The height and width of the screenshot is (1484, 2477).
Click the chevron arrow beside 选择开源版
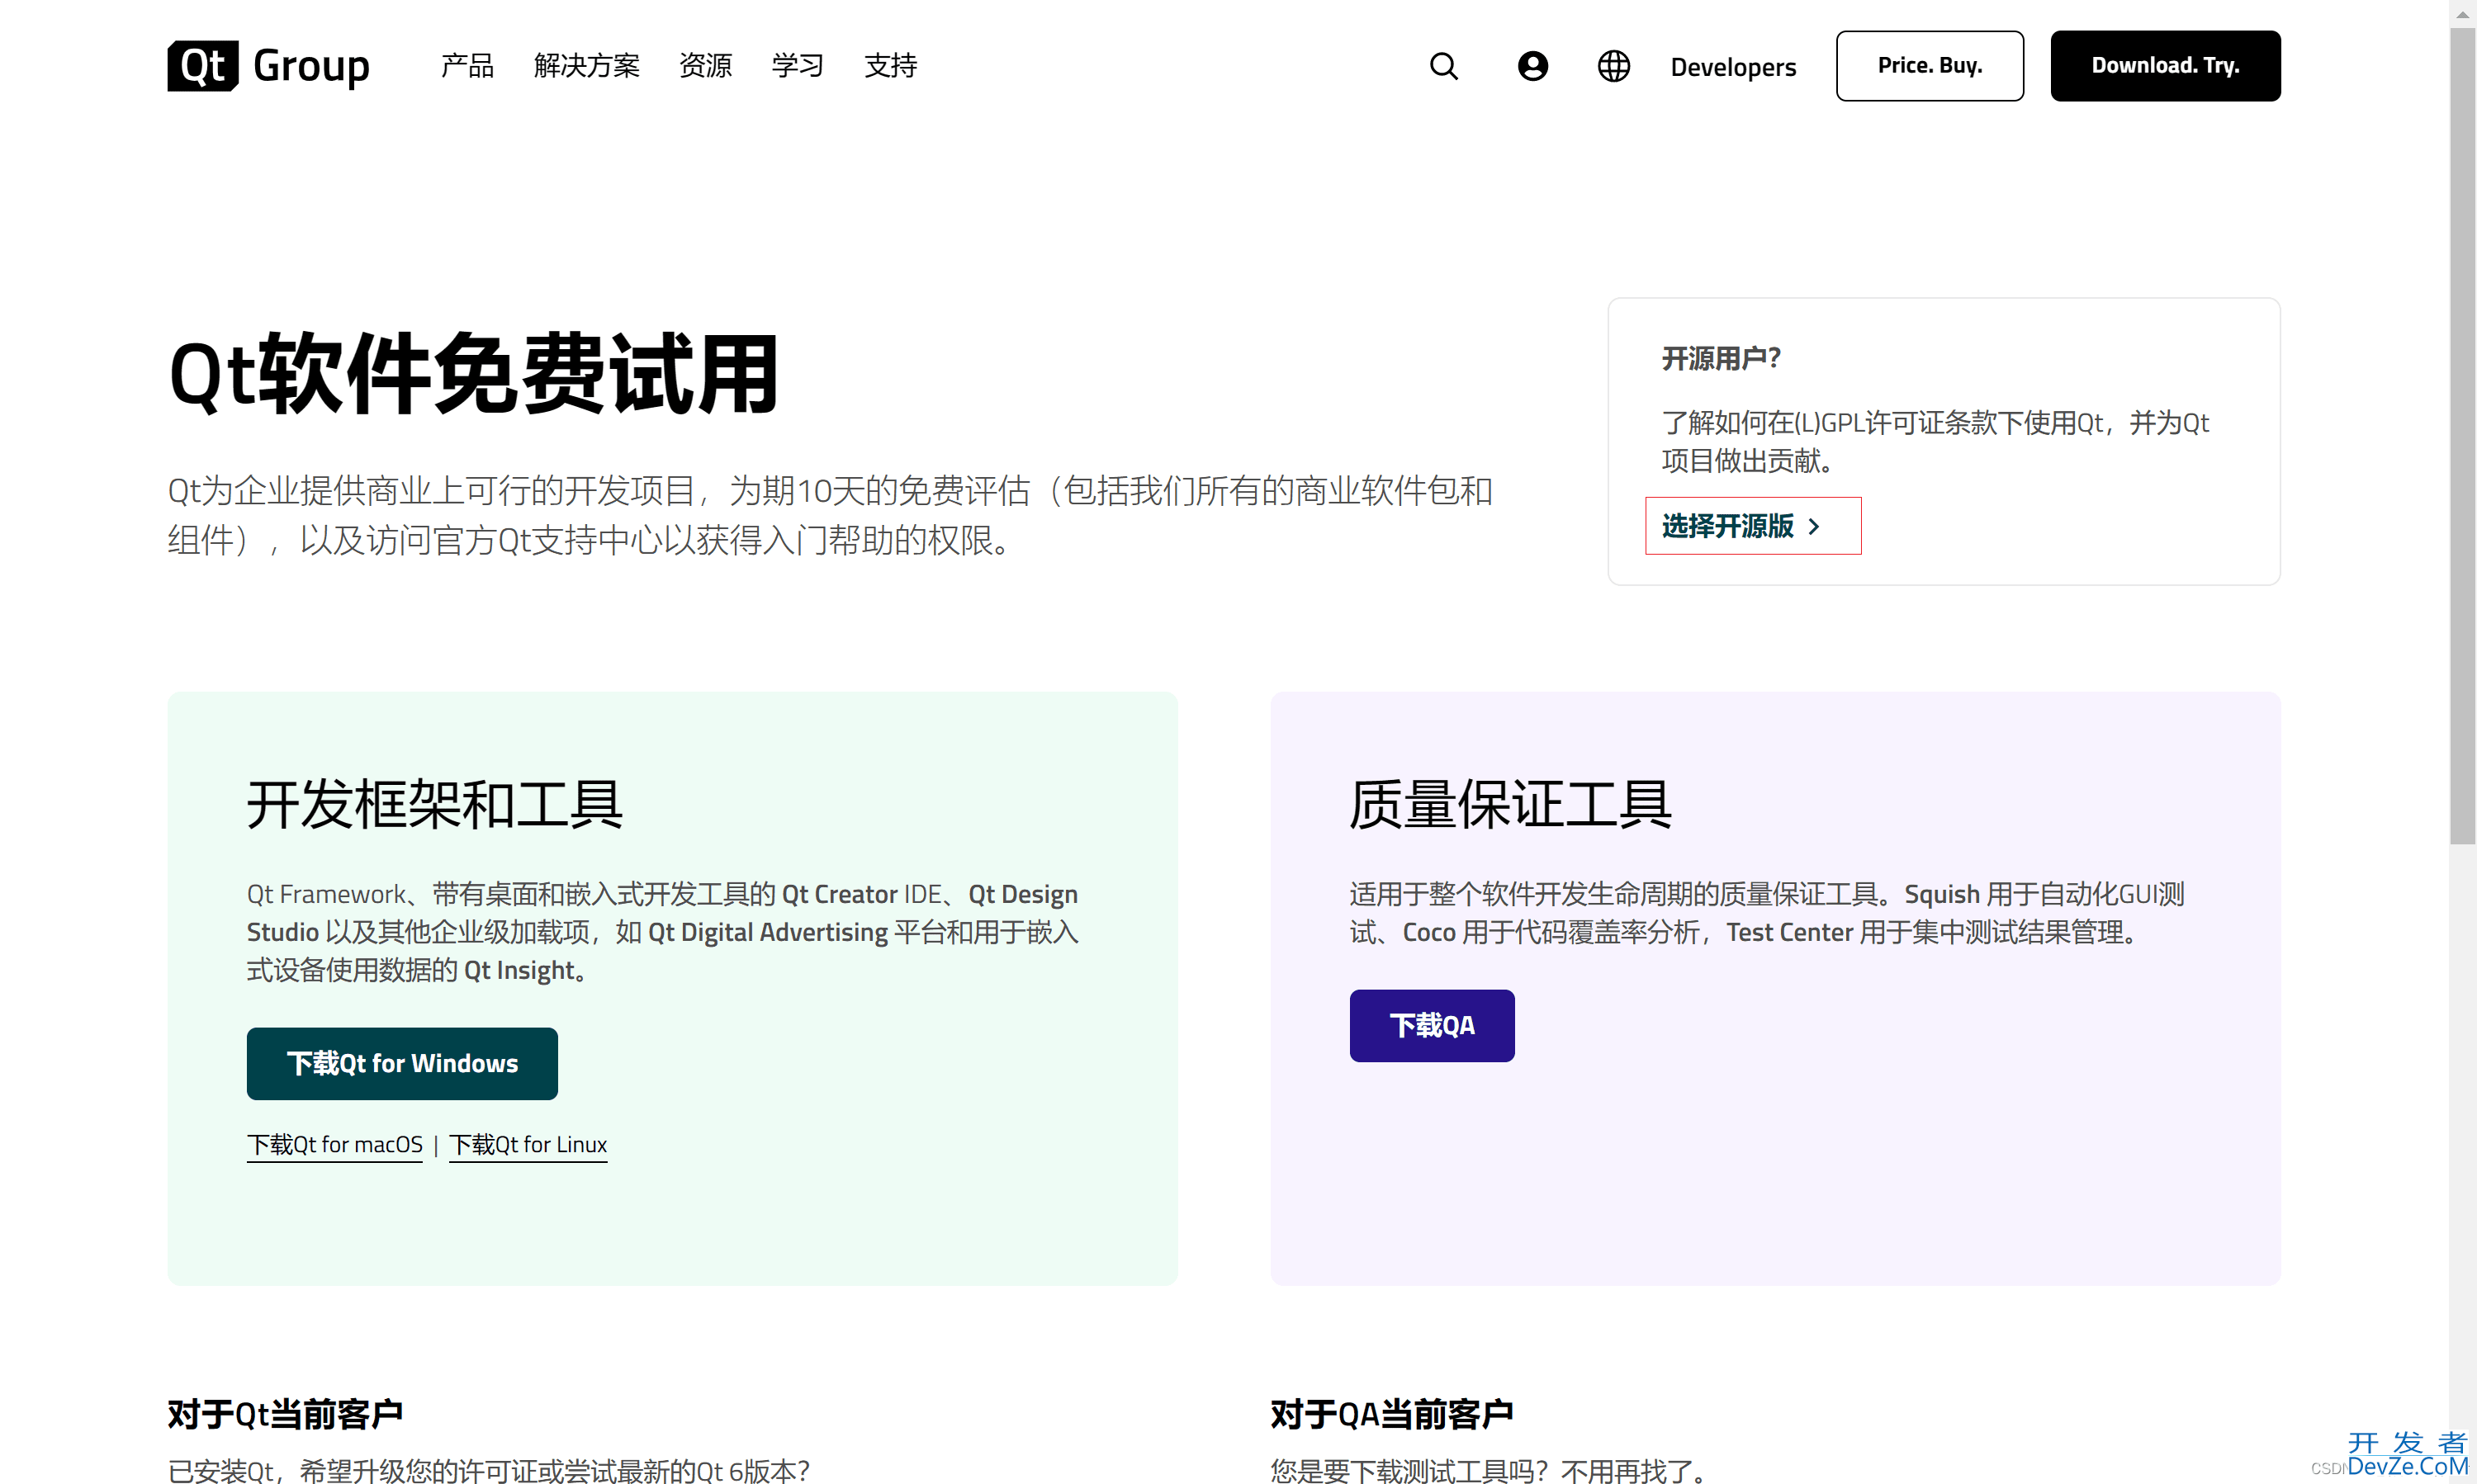click(1814, 526)
